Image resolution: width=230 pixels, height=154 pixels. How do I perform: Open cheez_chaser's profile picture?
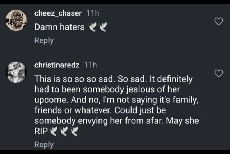[x=16, y=22]
